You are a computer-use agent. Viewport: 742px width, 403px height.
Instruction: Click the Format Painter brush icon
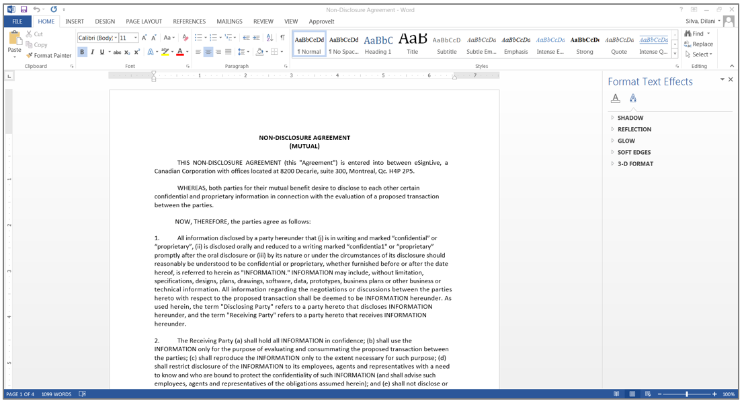click(30, 55)
